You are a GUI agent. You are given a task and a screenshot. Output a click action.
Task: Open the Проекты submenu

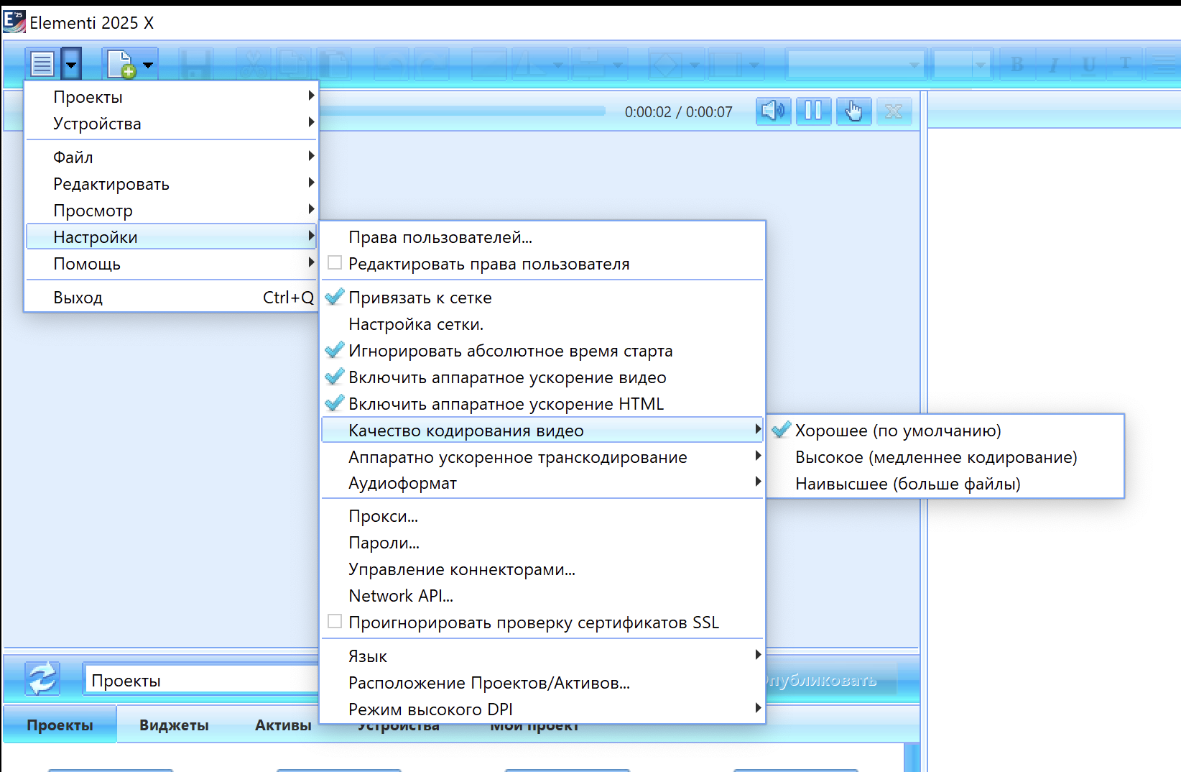[171, 97]
